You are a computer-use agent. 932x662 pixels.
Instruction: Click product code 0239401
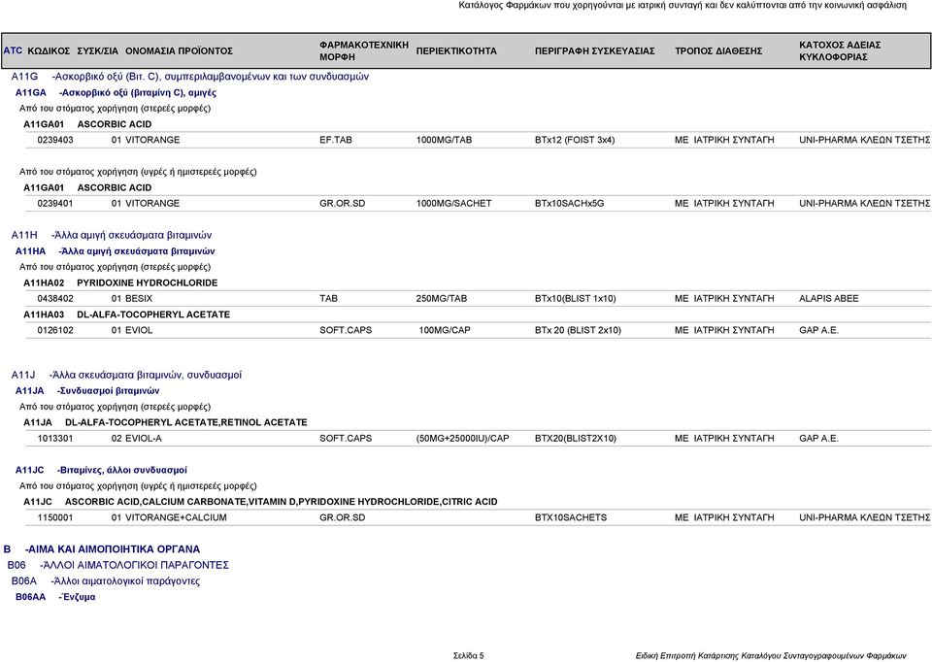pos(55,203)
